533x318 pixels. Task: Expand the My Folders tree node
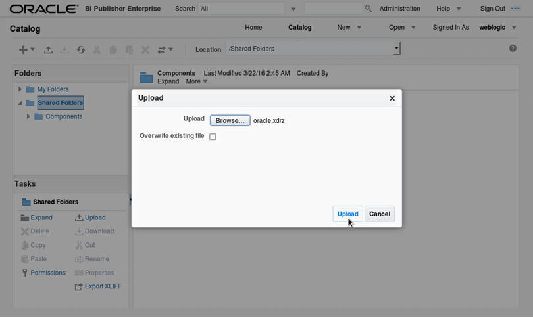20,89
